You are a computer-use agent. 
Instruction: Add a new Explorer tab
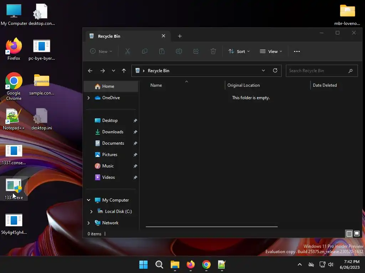[180, 36]
